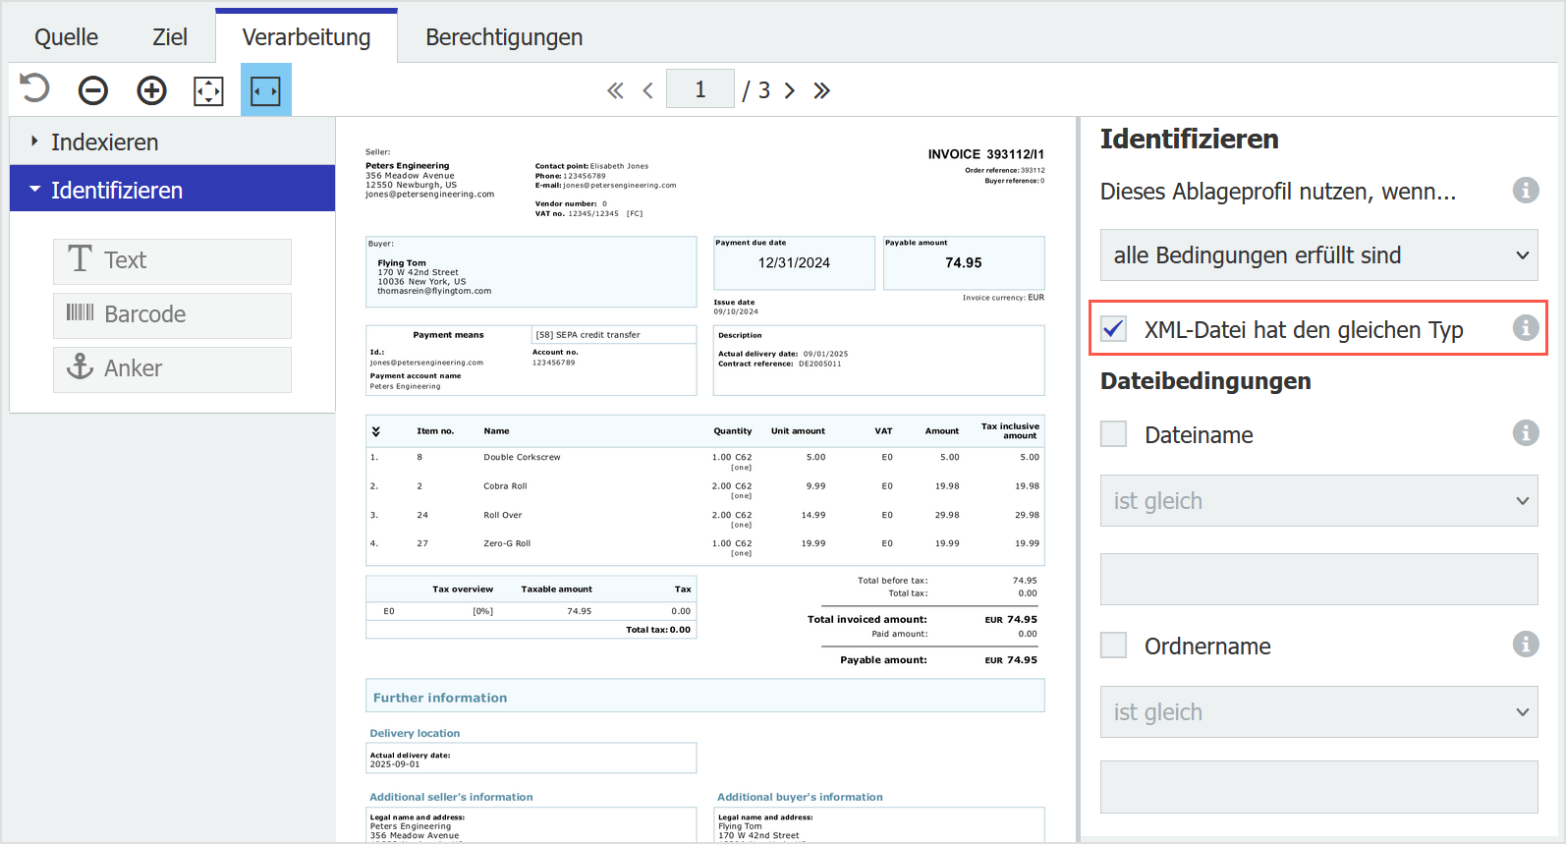Viewport: 1566px width, 844px height.
Task: Jump to the last page
Action: [x=821, y=90]
